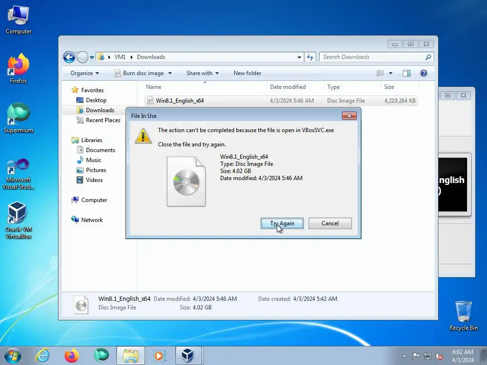The width and height of the screenshot is (487, 365).
Task: Open the More view options dropdown
Action: (391, 73)
